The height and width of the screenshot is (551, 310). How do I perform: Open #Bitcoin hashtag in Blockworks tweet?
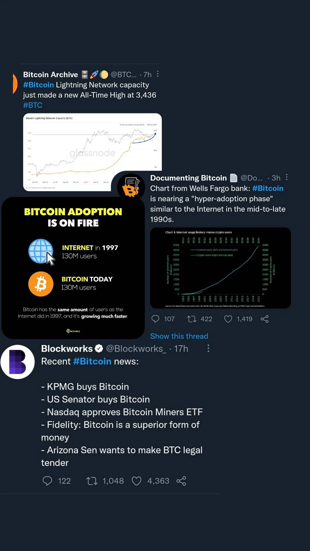92,361
